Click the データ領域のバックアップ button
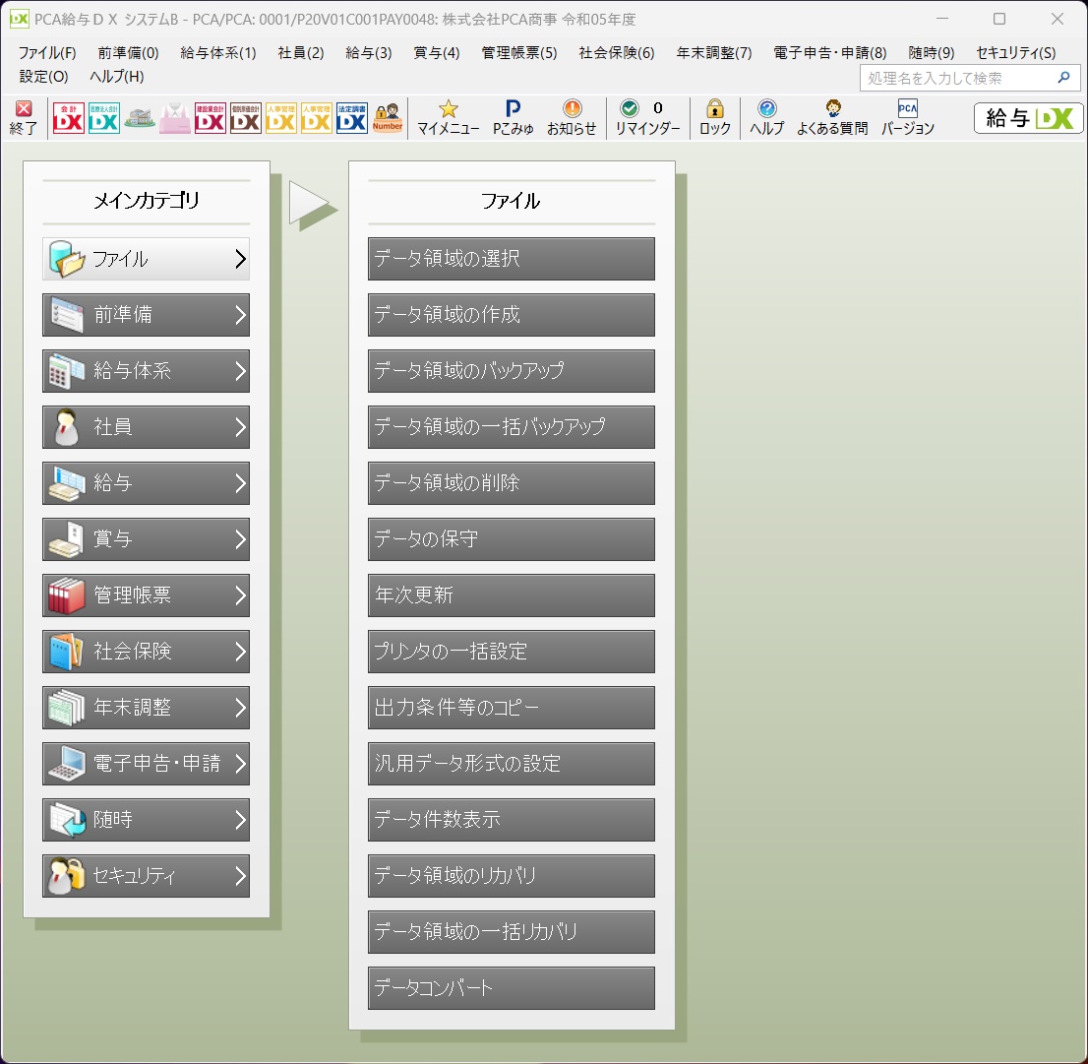Screen dimensions: 1088x1064 click(512, 371)
